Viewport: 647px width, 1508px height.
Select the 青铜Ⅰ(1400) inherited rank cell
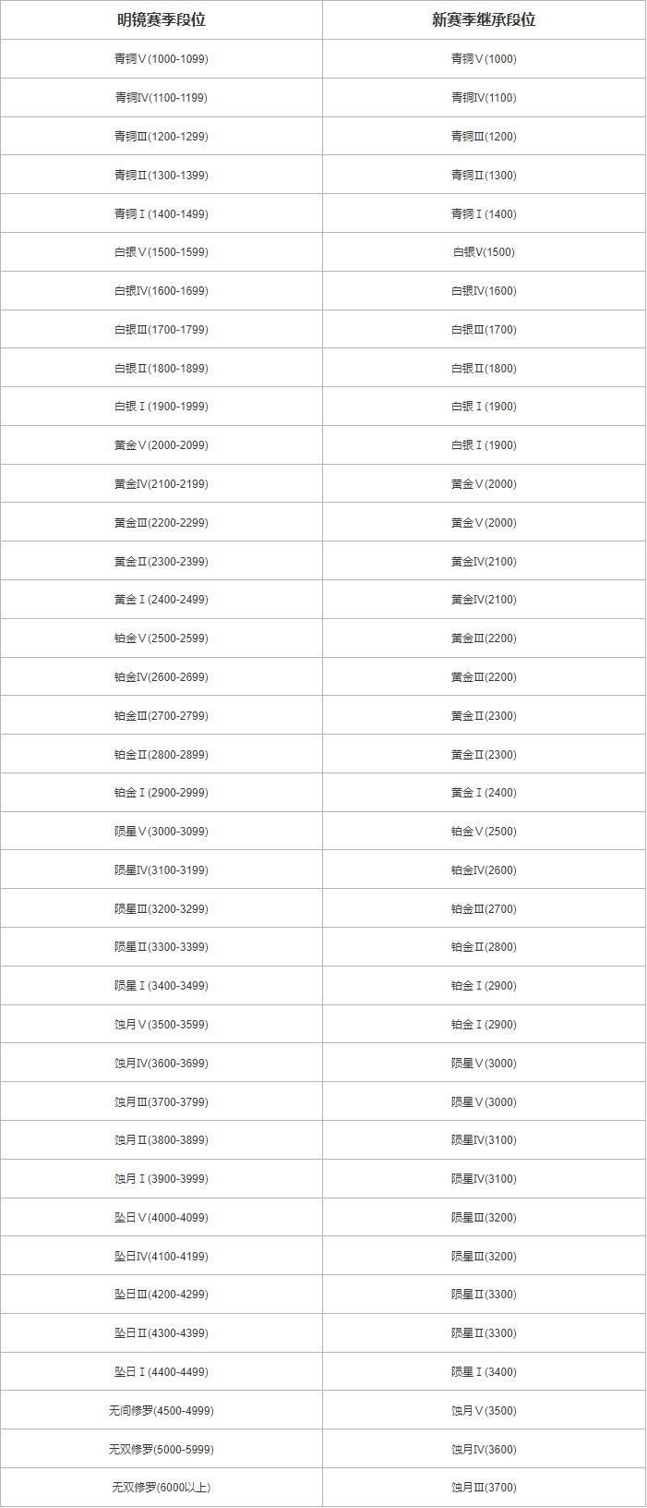point(484,213)
